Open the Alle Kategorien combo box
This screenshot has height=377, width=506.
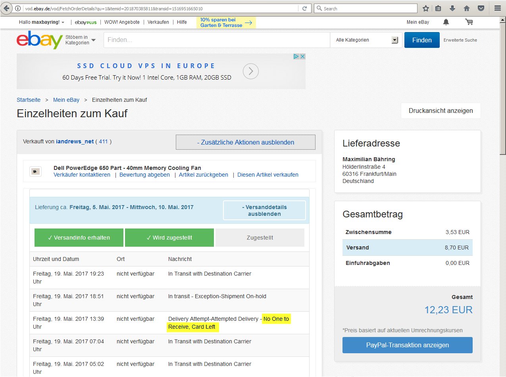(367, 40)
